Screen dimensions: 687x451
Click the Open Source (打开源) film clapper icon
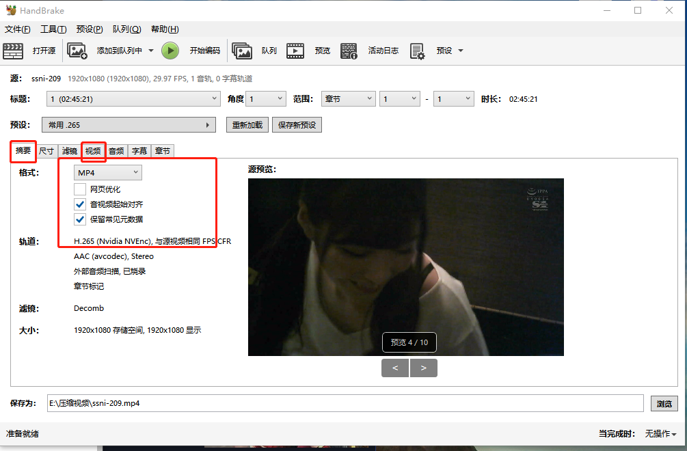13,51
